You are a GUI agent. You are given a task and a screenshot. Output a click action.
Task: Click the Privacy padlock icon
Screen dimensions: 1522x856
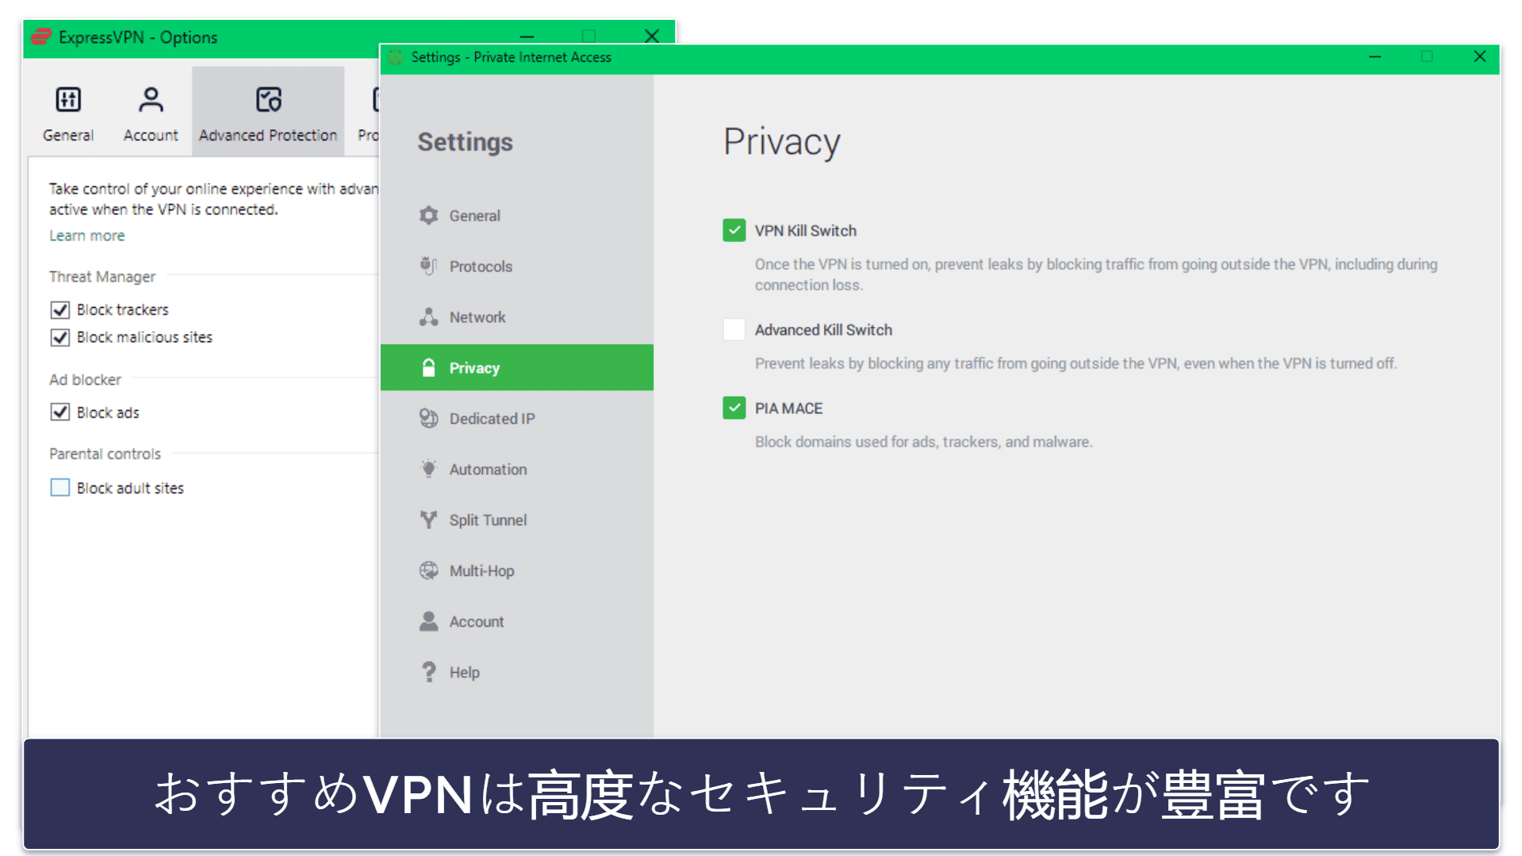[428, 367]
